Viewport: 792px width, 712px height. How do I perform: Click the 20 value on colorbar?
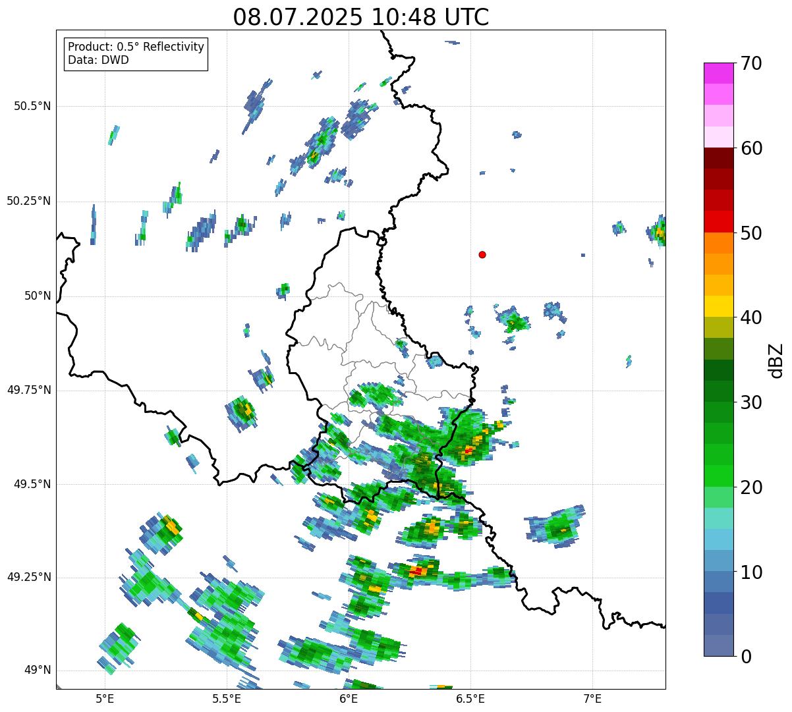(751, 487)
